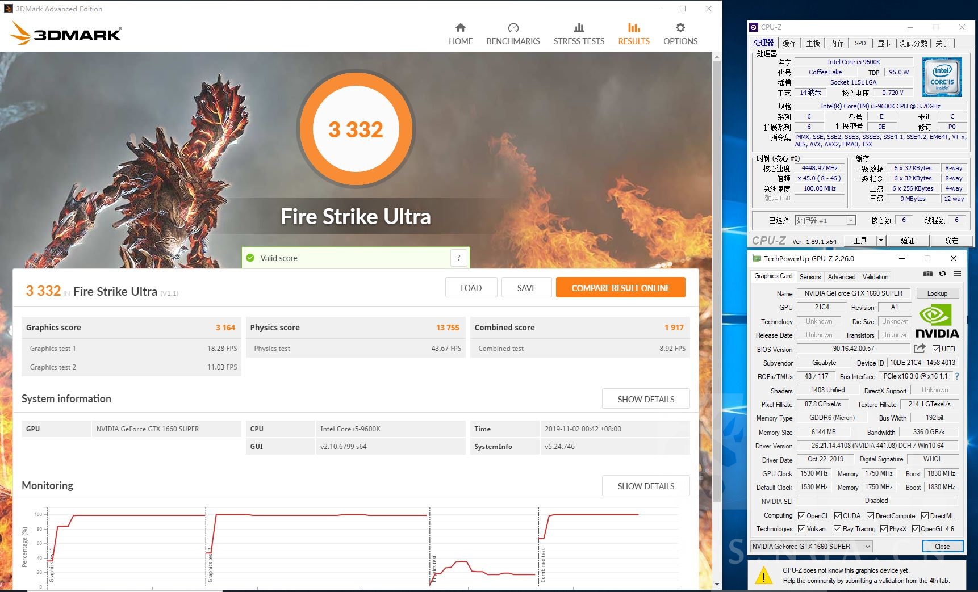
Task: Click the CPU-Z title bar icon
Action: pos(754,27)
